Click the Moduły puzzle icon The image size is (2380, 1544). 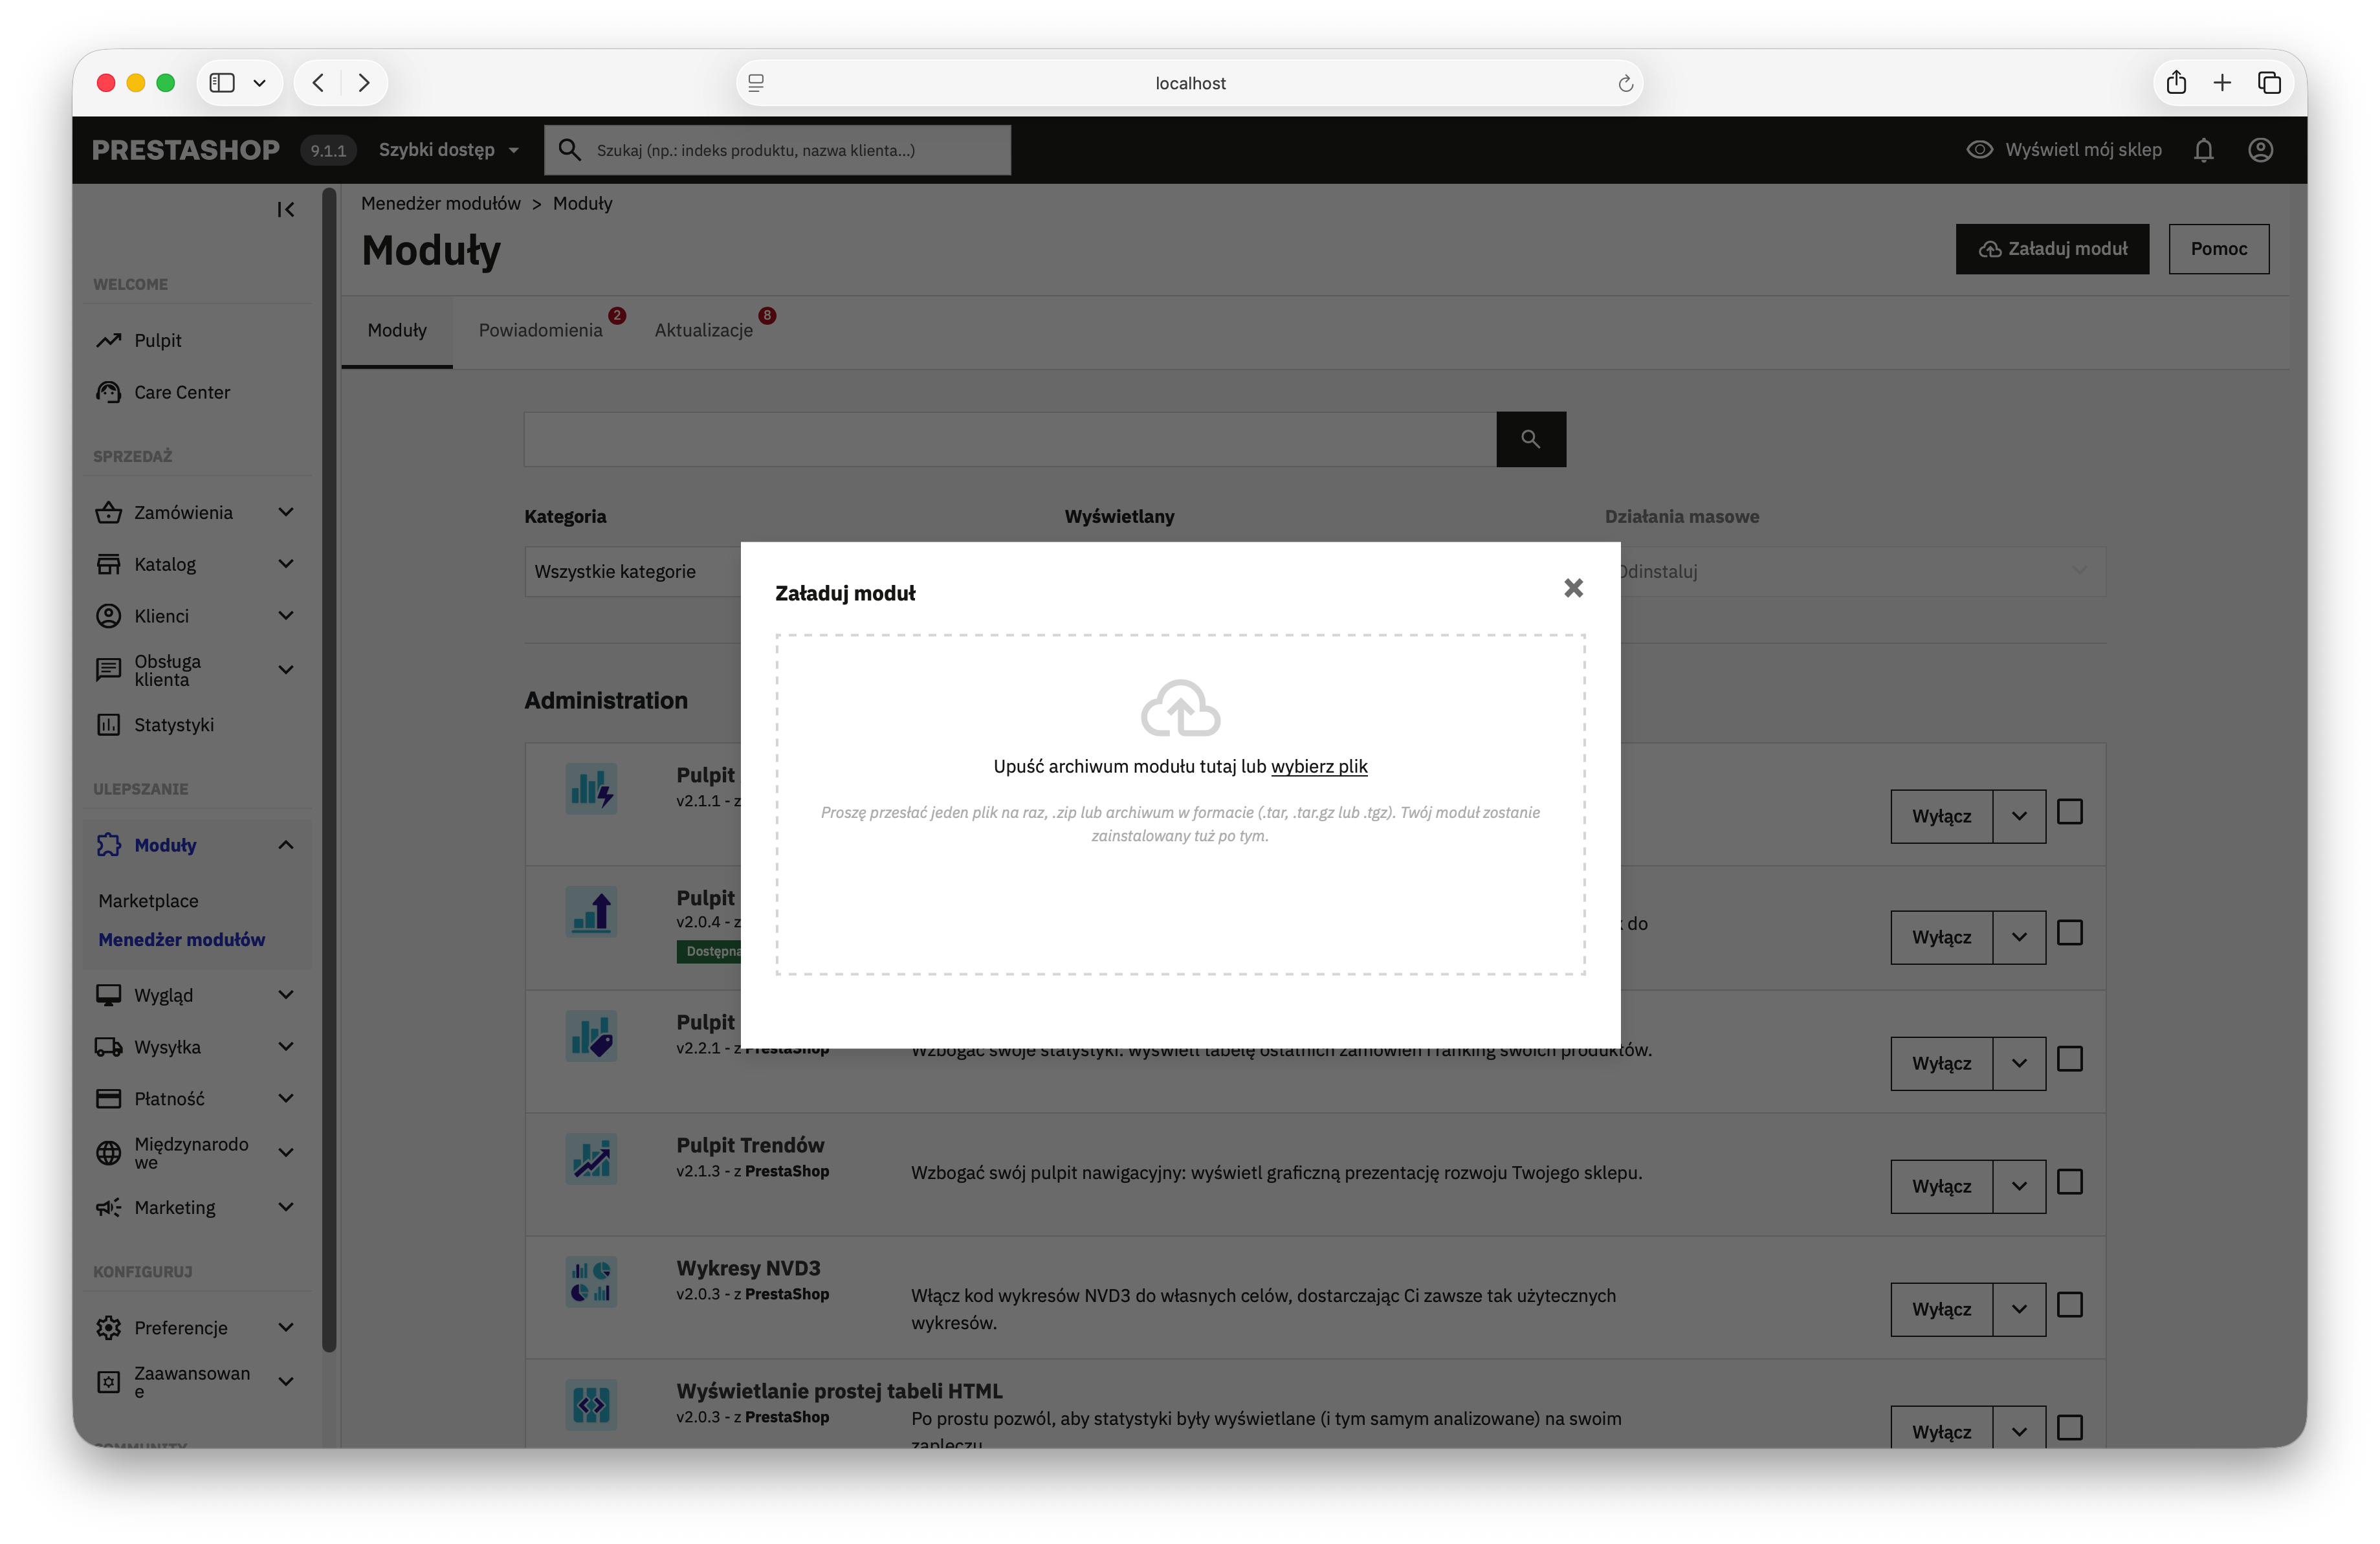click(109, 845)
